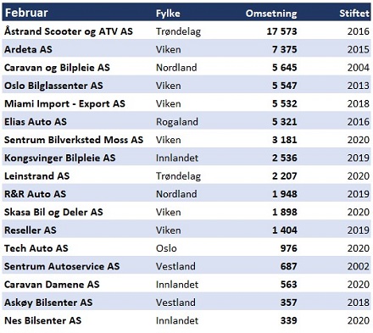Select the 2002 founding year cell
Screen dimensions: 373x333
click(359, 266)
